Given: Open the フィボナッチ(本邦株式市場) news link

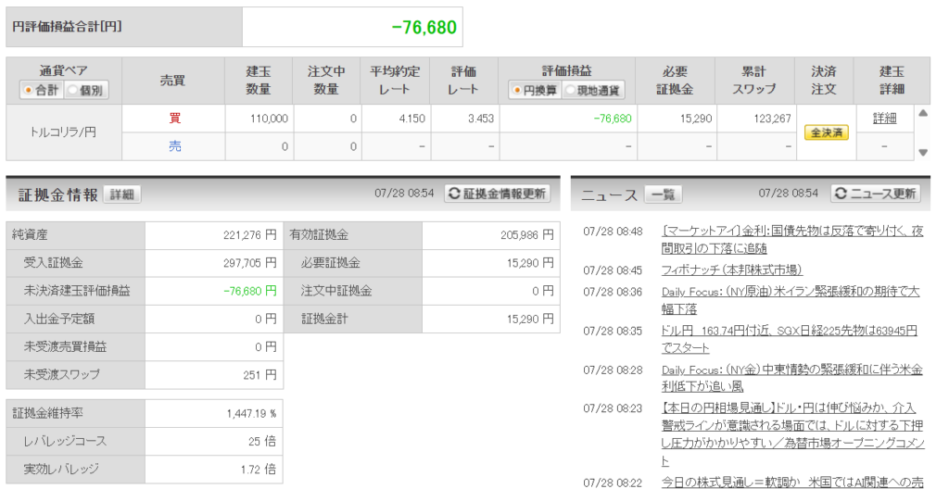Looking at the screenshot, I should pyautogui.click(x=732, y=270).
